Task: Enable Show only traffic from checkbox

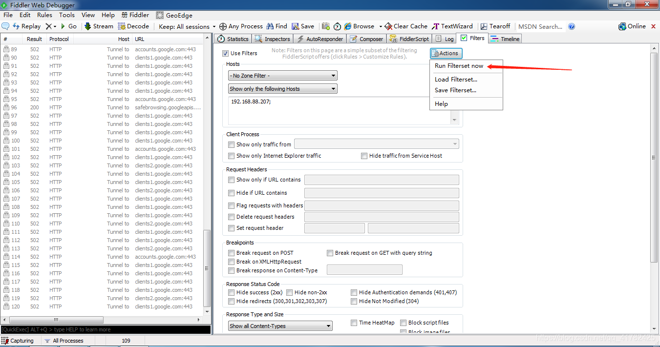Action: pyautogui.click(x=232, y=144)
